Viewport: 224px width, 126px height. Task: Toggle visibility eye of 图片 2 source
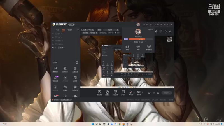coord(53,34)
